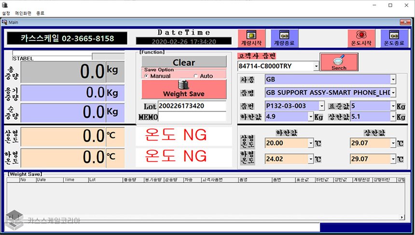Click the 종료 menu item
Viewport: 415px width, 235px height.
40,13
